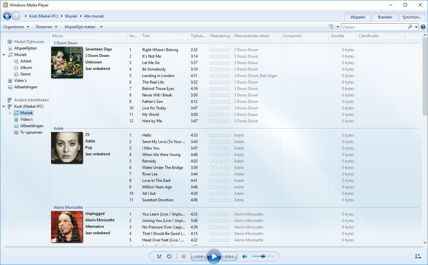Open the Streamen dropdown menu

coord(47,27)
